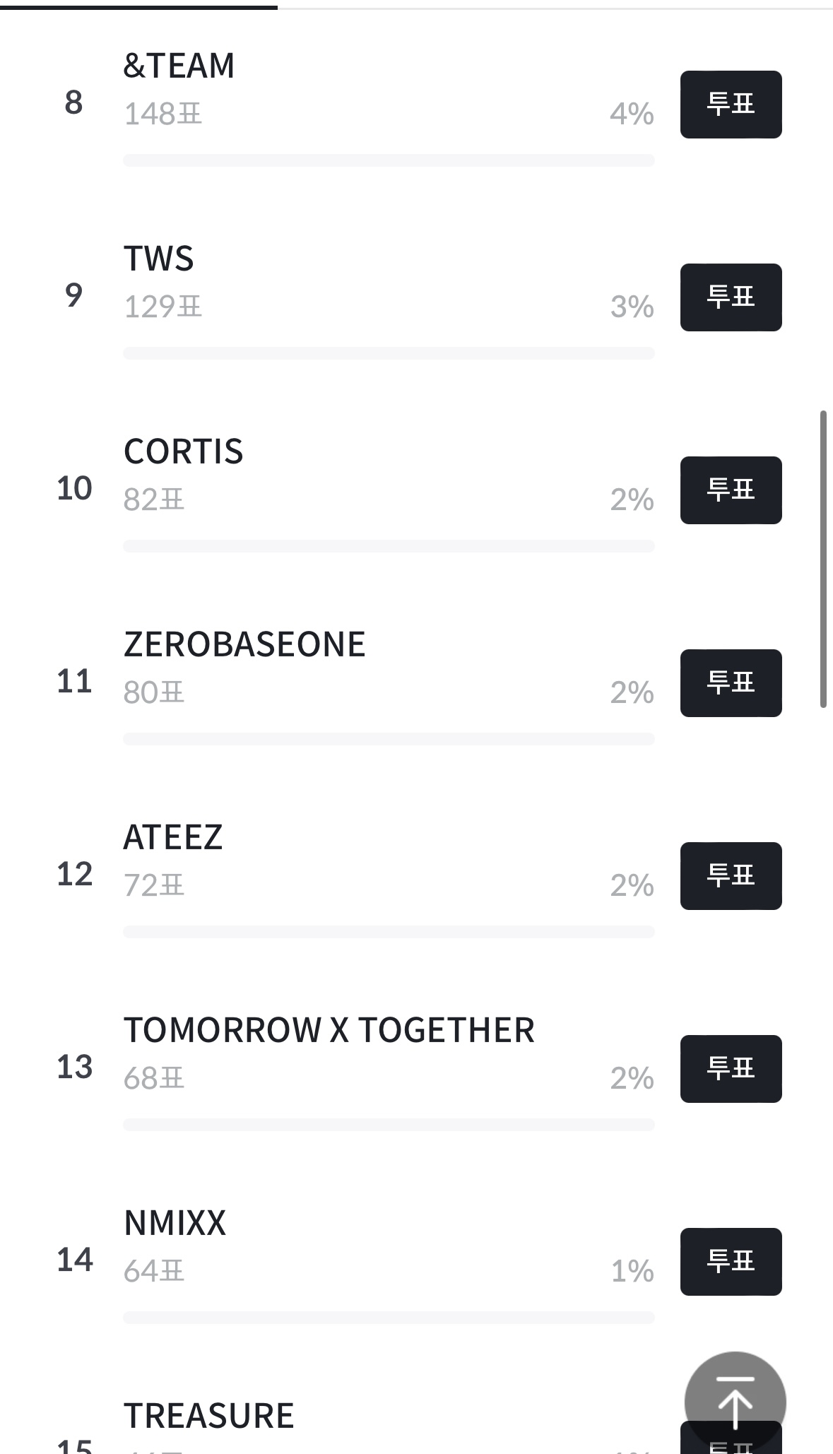Click 투표 beside TOMORROW X TOGETHER

click(731, 1069)
